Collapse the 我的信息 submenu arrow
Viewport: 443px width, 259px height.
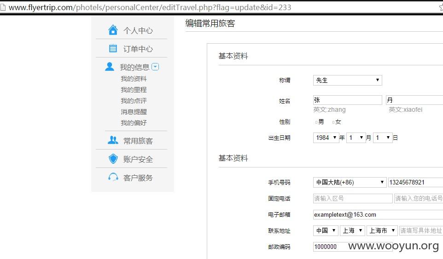tap(155, 67)
